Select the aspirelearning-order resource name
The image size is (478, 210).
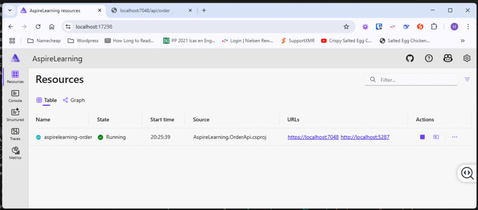(68, 137)
